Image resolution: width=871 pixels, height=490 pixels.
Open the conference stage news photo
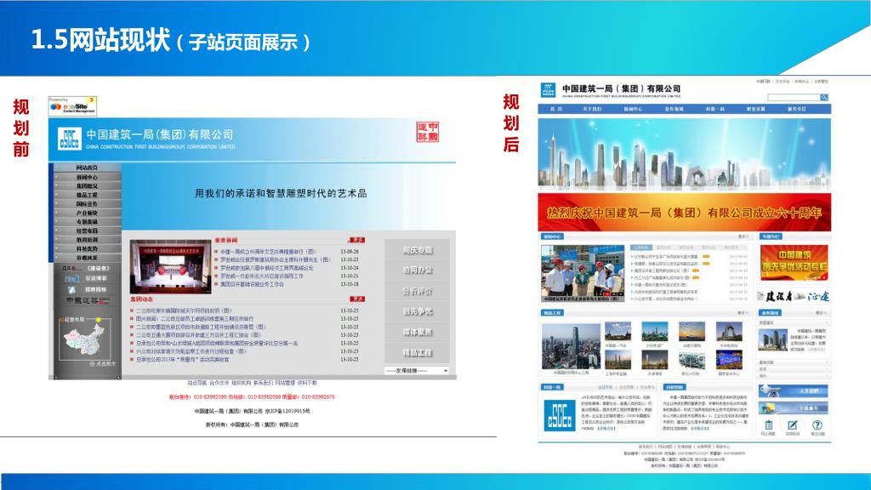170,266
